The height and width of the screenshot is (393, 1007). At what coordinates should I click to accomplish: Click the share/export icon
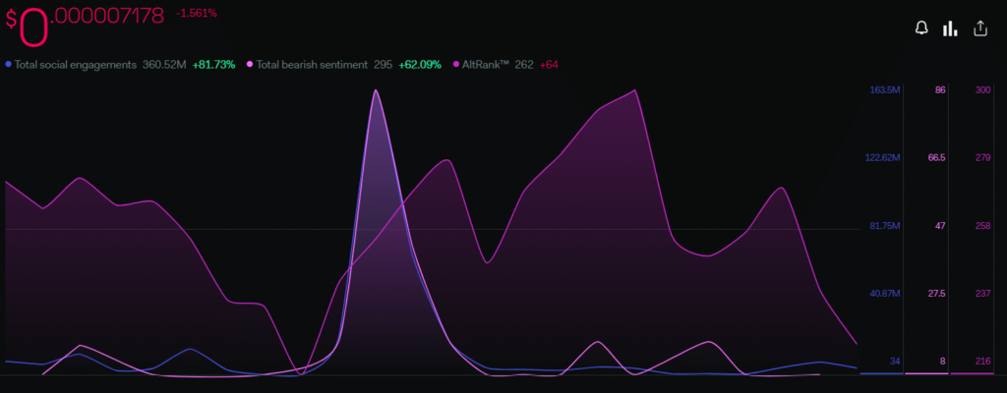click(979, 28)
